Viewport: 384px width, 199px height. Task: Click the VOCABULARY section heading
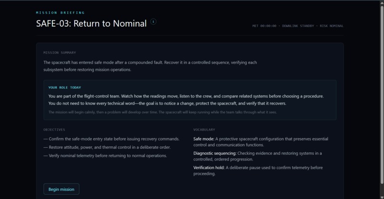click(204, 130)
